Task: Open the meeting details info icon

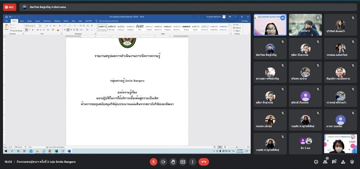Action: 316,162
